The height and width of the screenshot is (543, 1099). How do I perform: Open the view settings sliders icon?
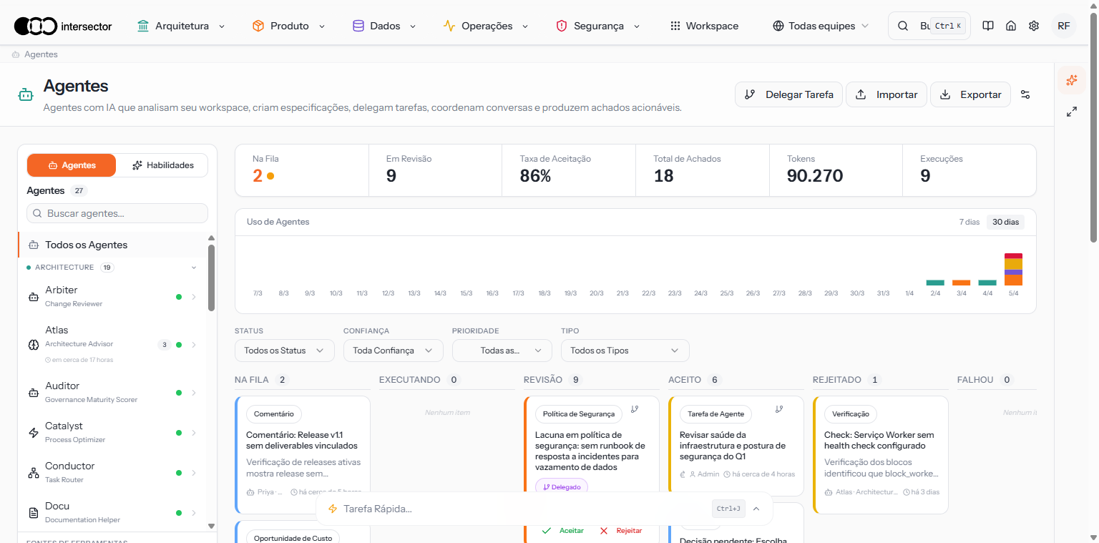pyautogui.click(x=1025, y=94)
